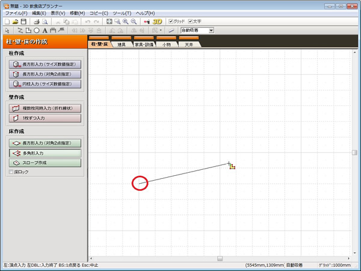This screenshot has width=361, height=271.
Task: Select the text 'A' tool
Action: point(45,30)
